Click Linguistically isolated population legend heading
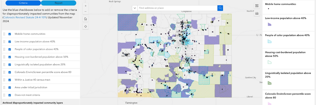316x105 pixels. click(x=288, y=75)
